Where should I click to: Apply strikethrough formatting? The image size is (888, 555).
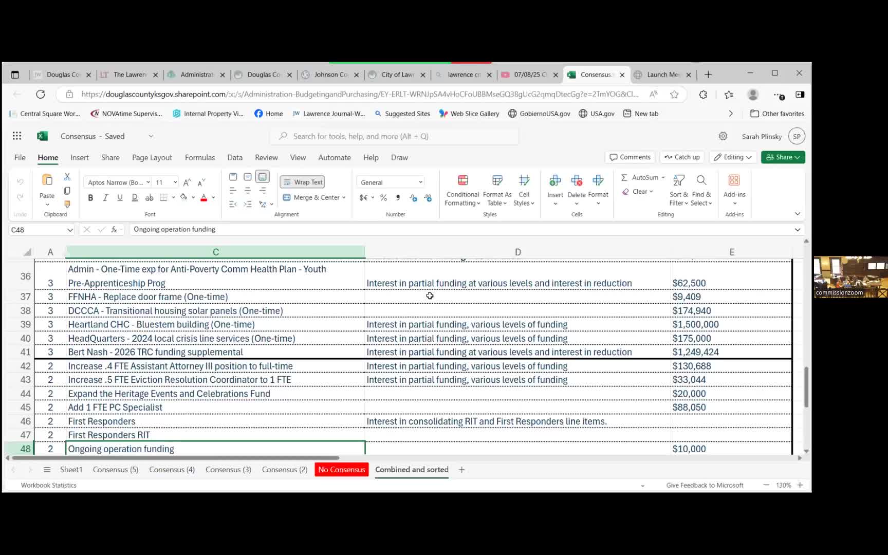pos(149,197)
